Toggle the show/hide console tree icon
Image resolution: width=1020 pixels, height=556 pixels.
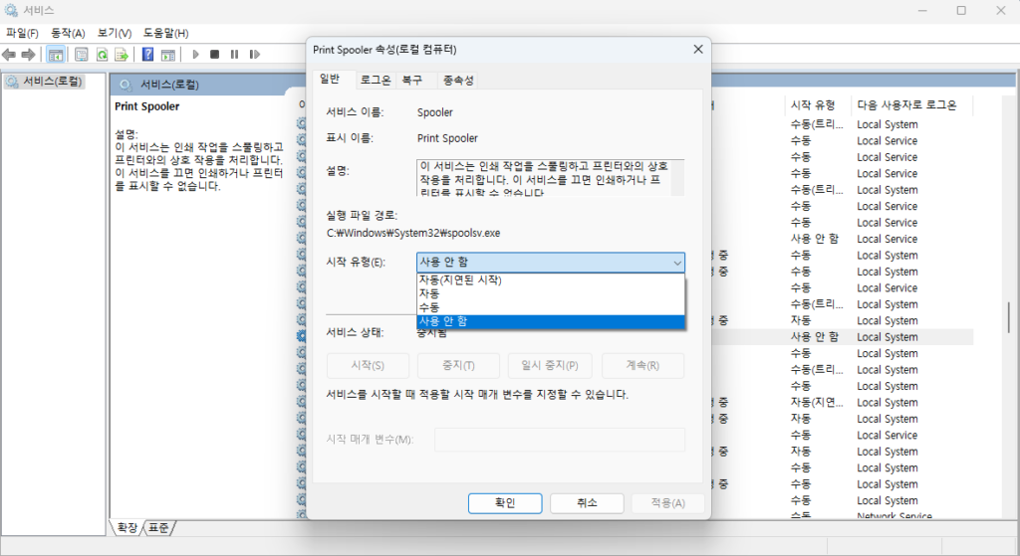(56, 55)
